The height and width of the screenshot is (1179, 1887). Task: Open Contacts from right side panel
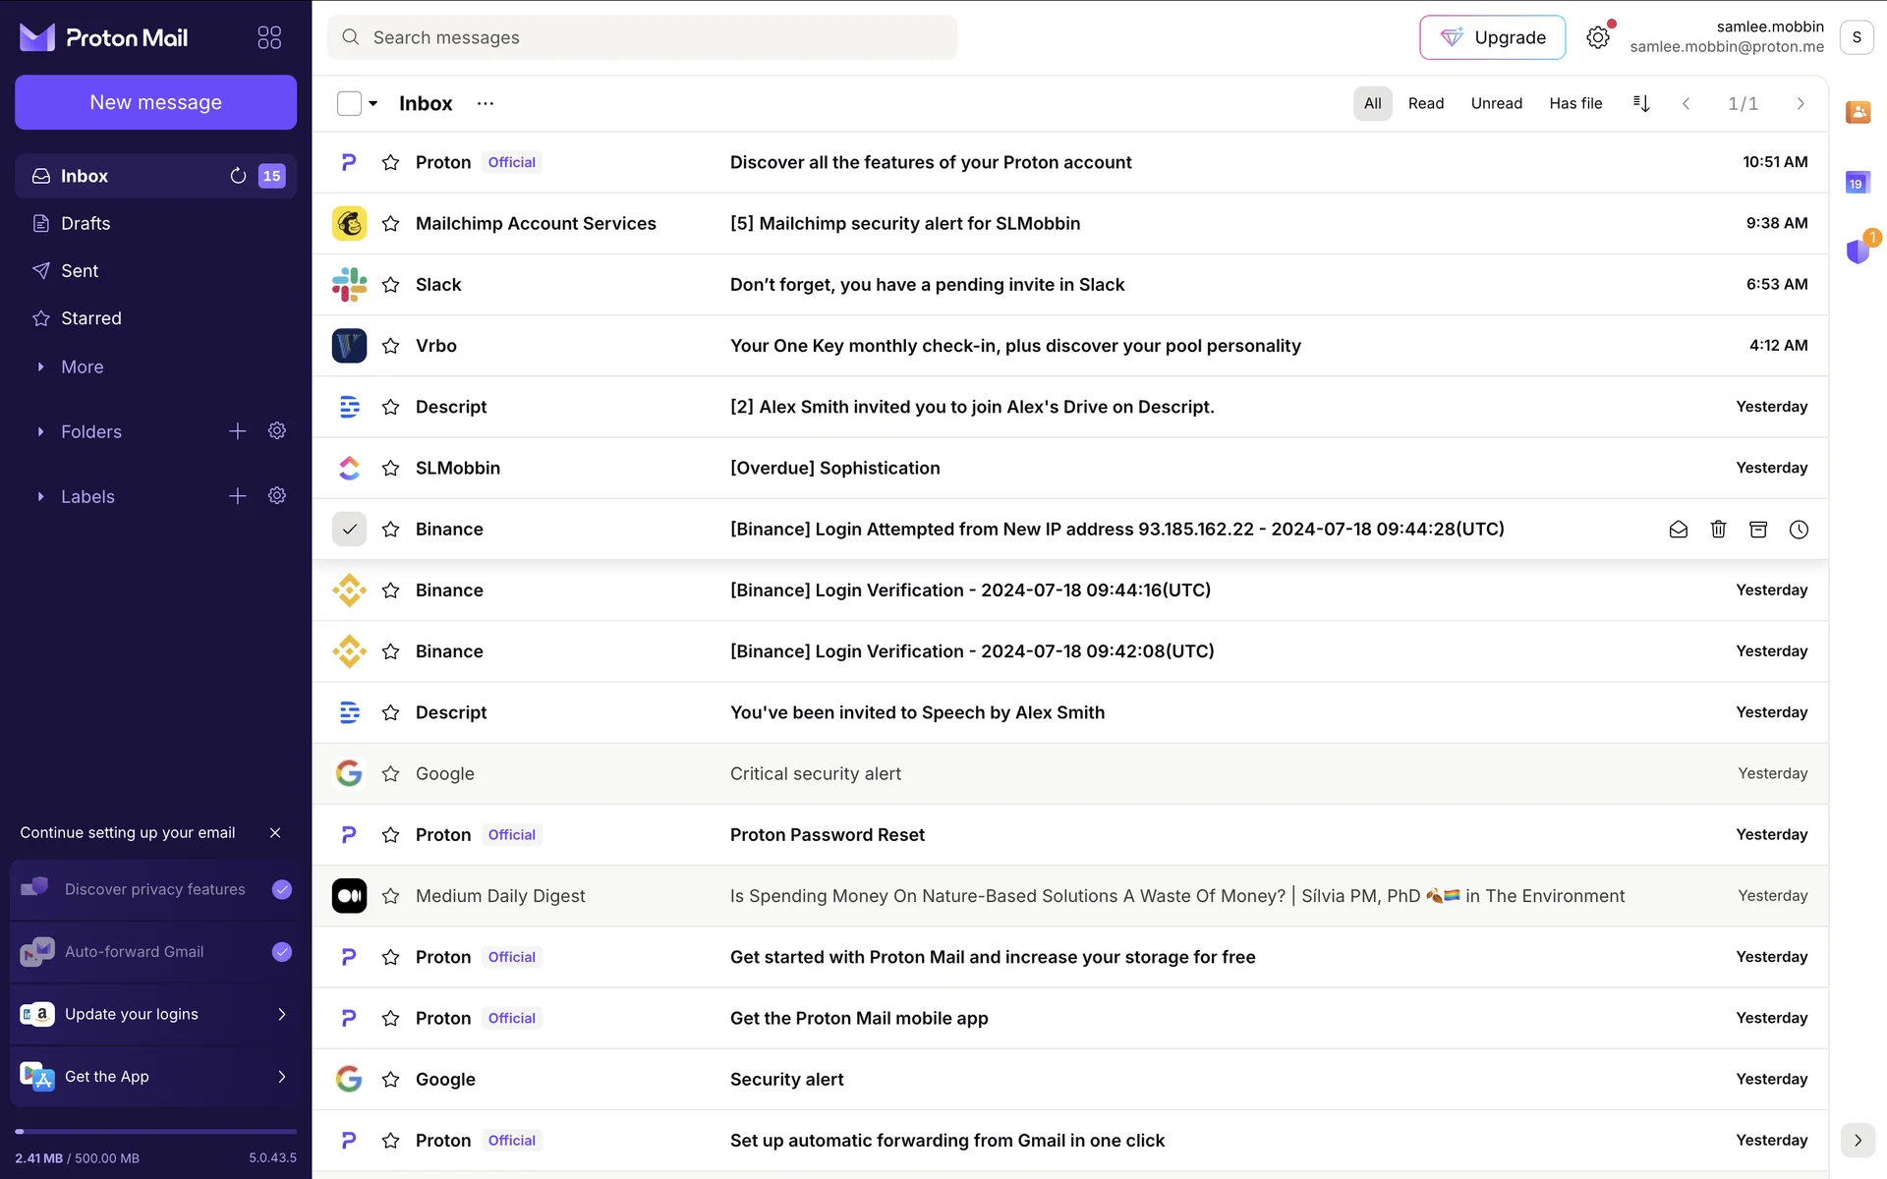click(1858, 112)
